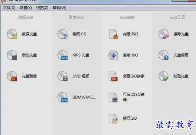This screenshot has height=135, width=196.
Task: Open the 数据光盘 data disc icon
Action: [x=12, y=34]
